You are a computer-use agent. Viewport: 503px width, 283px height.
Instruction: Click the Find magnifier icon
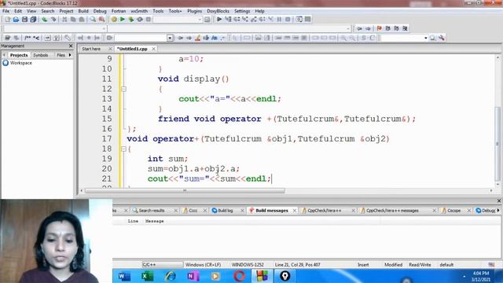point(93,20)
